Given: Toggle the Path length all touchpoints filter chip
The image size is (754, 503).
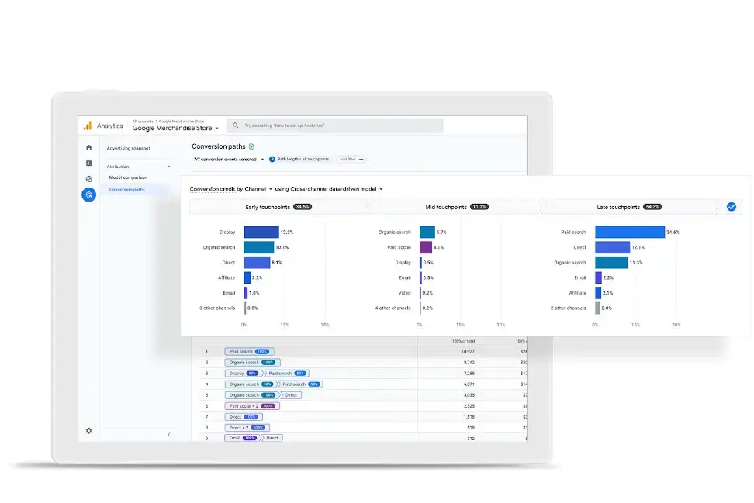Looking at the screenshot, I should (303, 159).
